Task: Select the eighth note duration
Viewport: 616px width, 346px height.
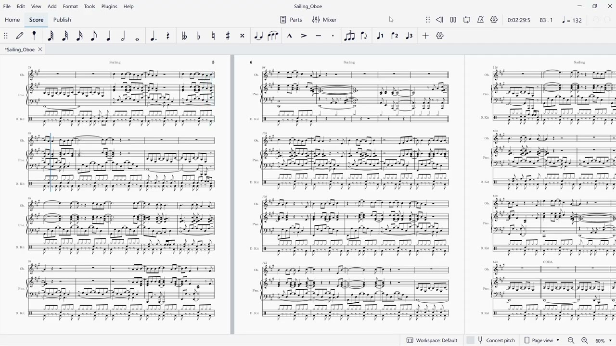Action: click(x=94, y=36)
